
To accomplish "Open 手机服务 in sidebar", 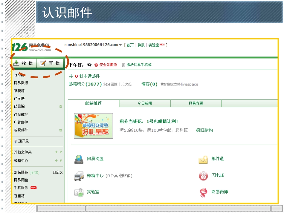I will tap(21, 188).
